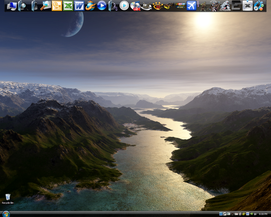Launch the white circular play button player
Screen dimensions: 271x217
[124, 6]
